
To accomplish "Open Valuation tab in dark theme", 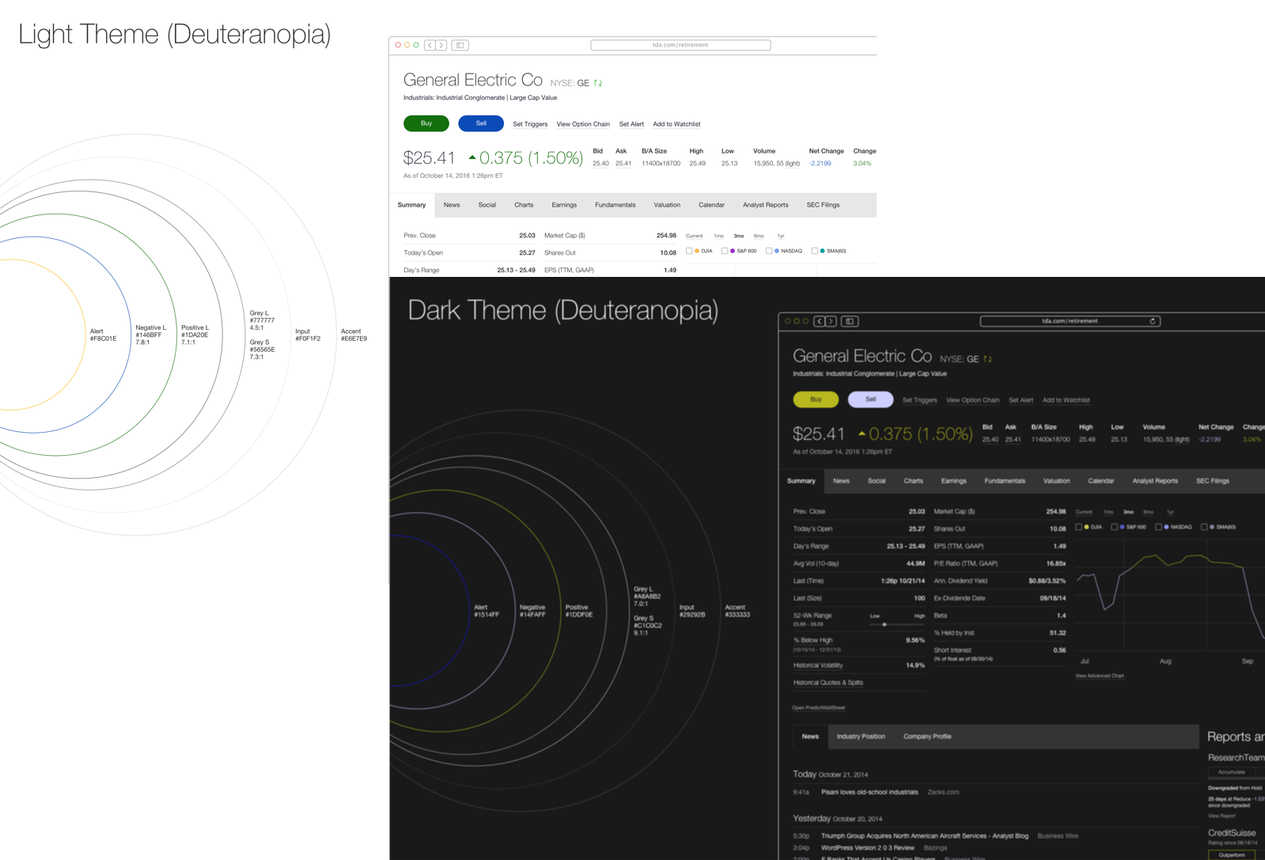I will [x=1056, y=481].
